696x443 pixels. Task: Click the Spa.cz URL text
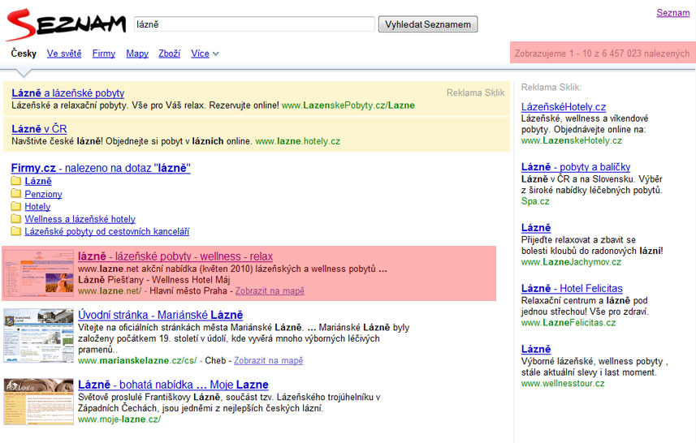click(535, 201)
